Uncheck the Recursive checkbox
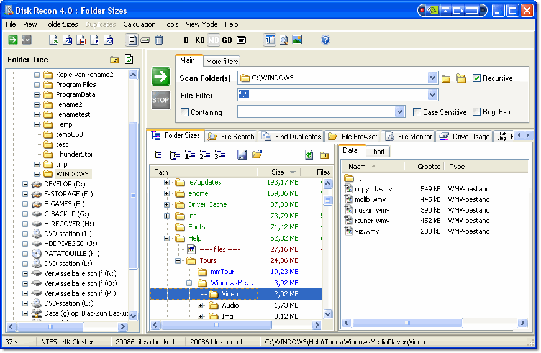 coord(476,78)
